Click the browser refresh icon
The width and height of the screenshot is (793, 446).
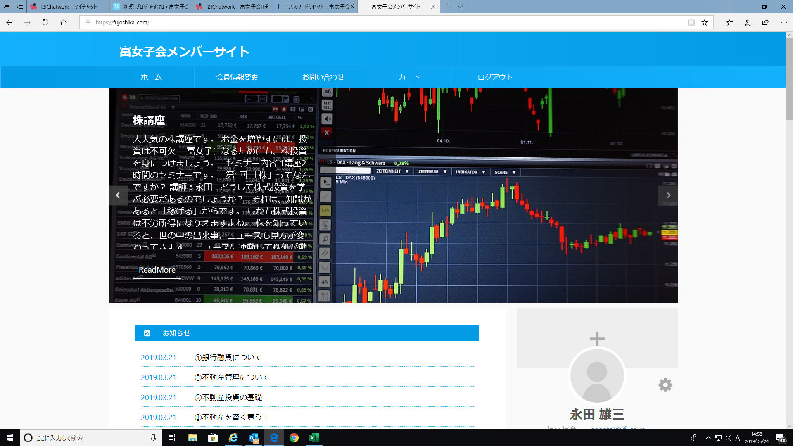(x=45, y=22)
